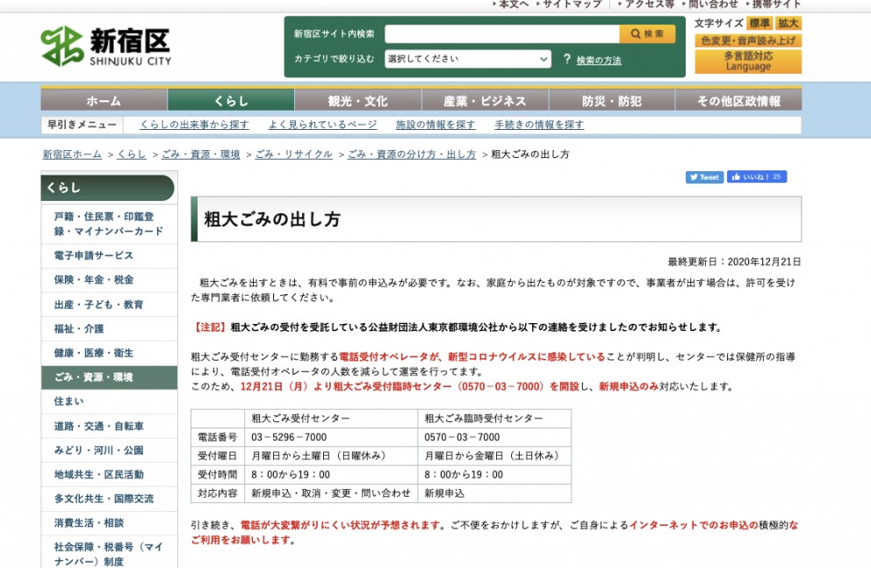Open the category filter dropdown 選択してください
The image size is (871, 568).
tap(468, 60)
